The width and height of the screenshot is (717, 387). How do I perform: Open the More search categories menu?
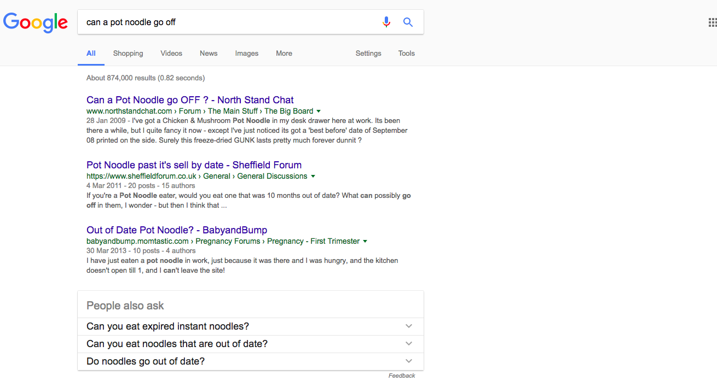(284, 53)
